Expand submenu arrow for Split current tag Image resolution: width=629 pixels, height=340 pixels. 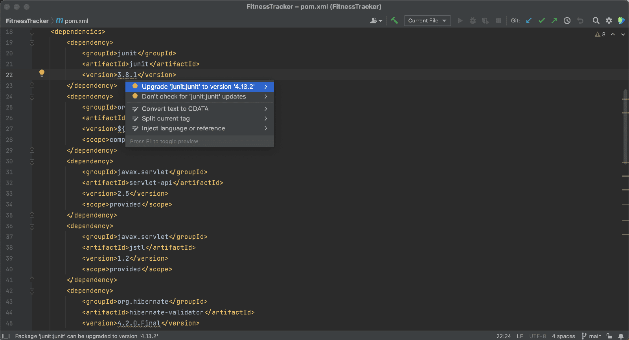(x=266, y=119)
